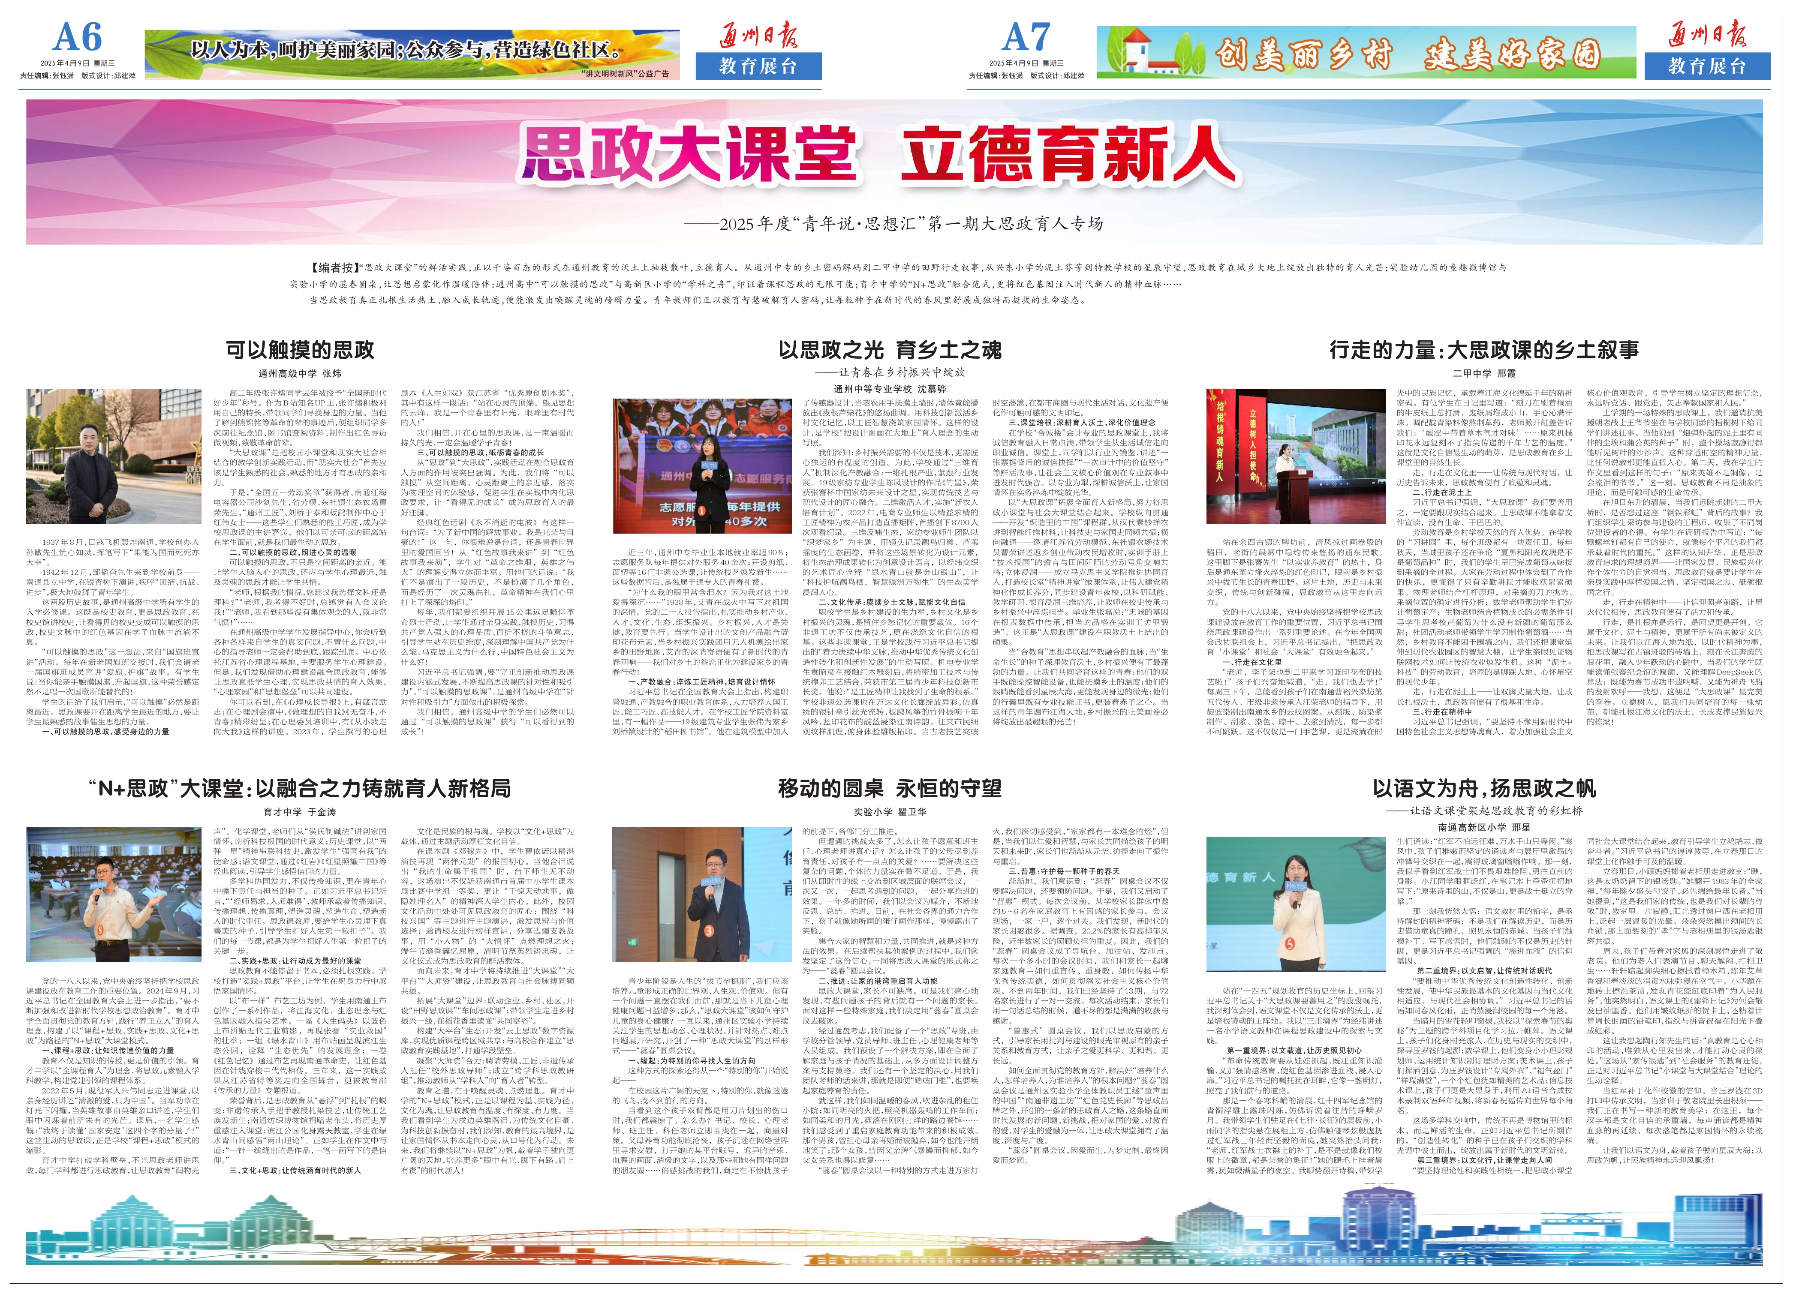Screen dimensions: 1793x1294
Task: Click subheading 一、行走在文化里
Action: pos(1252,662)
